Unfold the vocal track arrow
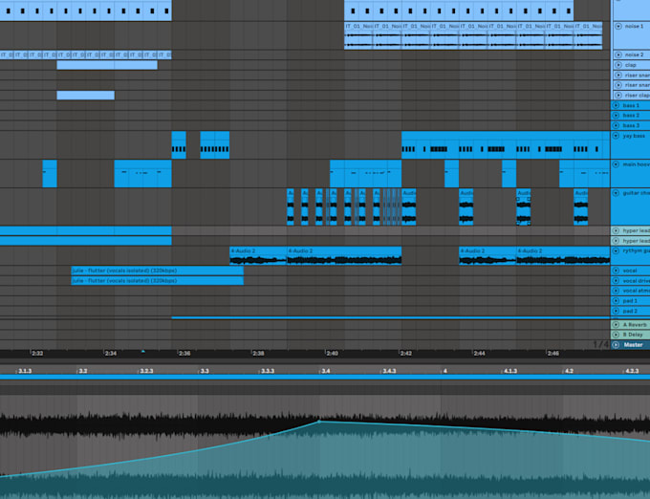650x499 pixels. tap(616, 271)
